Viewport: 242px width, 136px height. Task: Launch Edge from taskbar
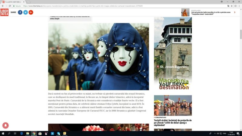point(21,134)
